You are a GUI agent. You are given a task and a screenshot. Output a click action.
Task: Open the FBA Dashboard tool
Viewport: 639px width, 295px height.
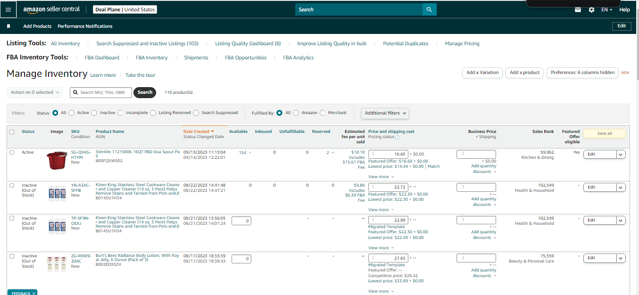tap(102, 57)
